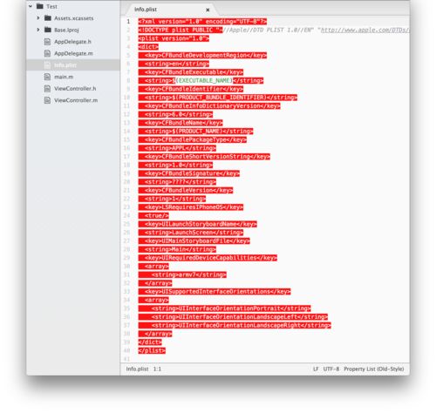Click the UILaunchStoryboardName key line

[x=197, y=224]
